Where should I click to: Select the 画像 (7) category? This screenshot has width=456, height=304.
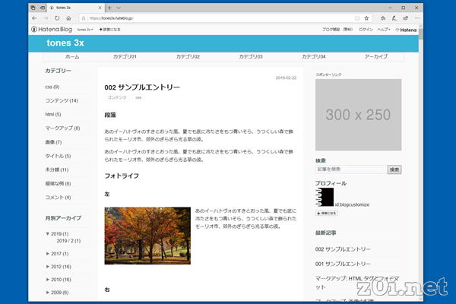pyautogui.click(x=53, y=142)
